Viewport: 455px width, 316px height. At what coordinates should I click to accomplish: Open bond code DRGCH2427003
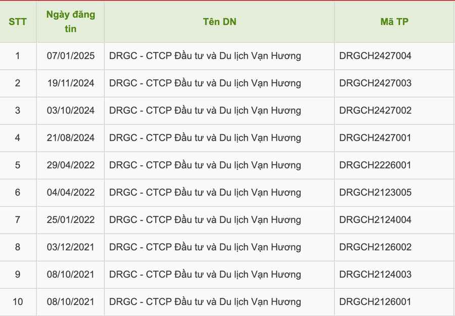point(375,83)
